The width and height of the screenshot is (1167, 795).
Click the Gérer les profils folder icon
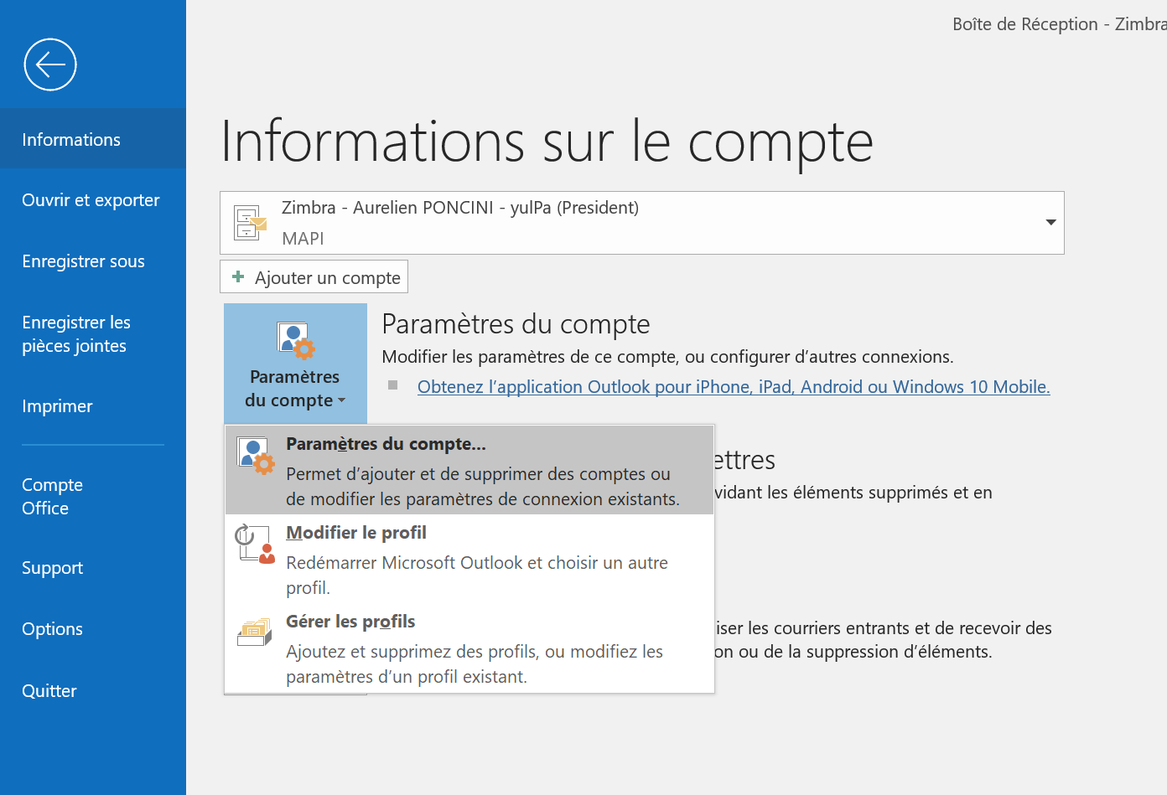click(x=255, y=632)
